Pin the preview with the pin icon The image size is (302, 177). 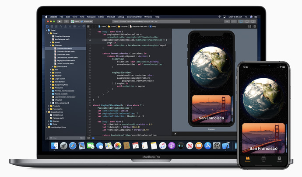(176, 134)
